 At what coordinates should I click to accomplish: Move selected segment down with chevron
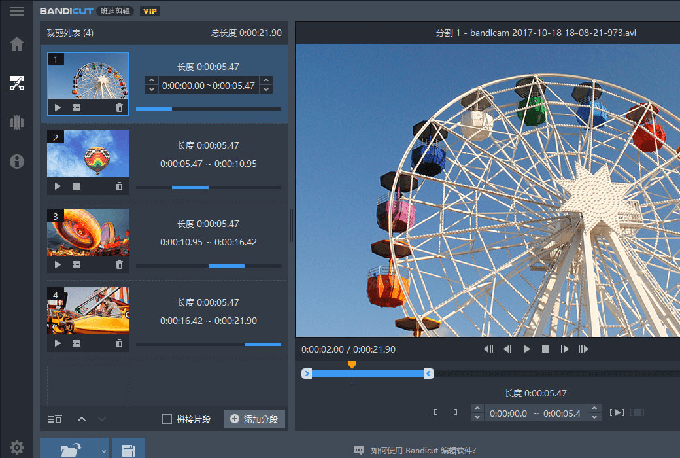click(102, 419)
